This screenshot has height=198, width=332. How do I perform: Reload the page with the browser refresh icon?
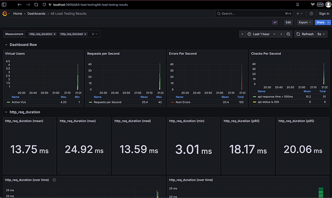[x=36, y=4]
